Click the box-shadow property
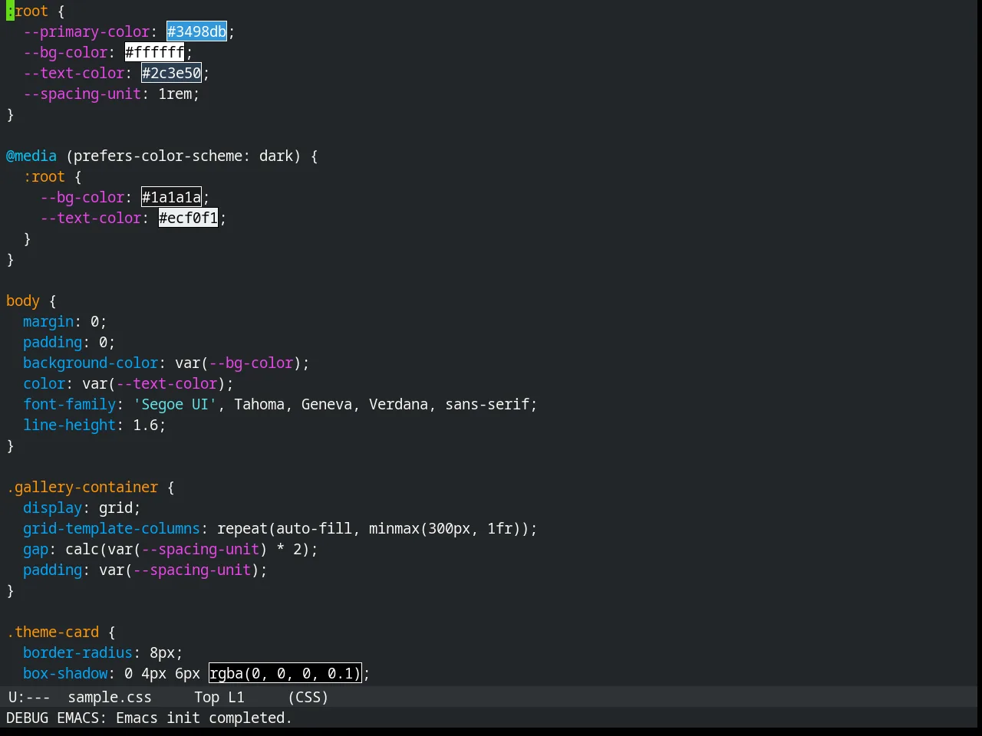This screenshot has width=982, height=736. (65, 673)
